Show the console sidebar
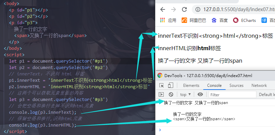Viewport: 275px width, 135px height. [x=161, y=95]
